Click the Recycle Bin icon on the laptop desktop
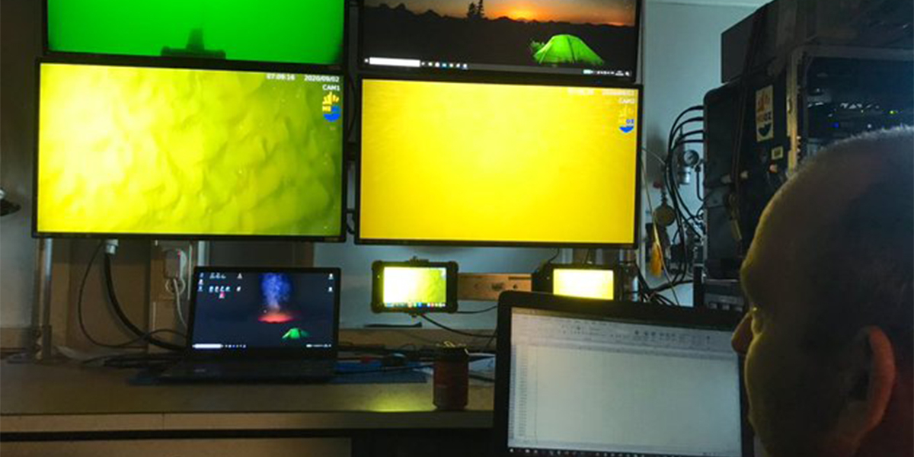 pyautogui.click(x=201, y=273)
